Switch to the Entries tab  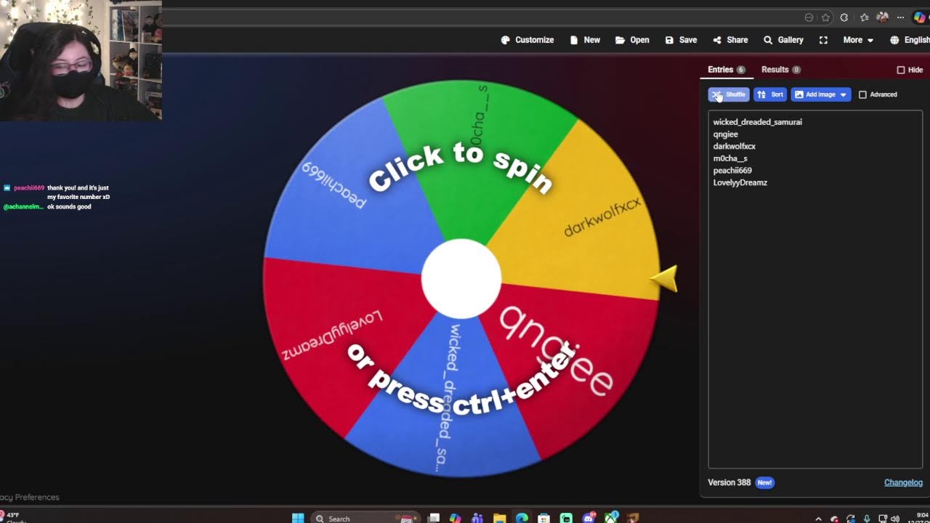(x=727, y=70)
